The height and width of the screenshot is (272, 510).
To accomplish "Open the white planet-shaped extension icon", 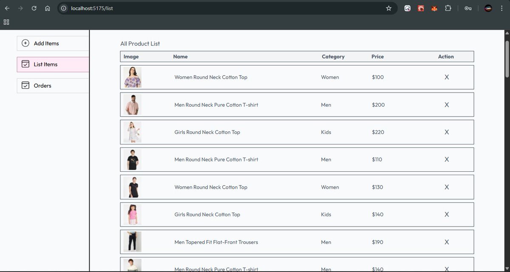I will (x=407, y=8).
